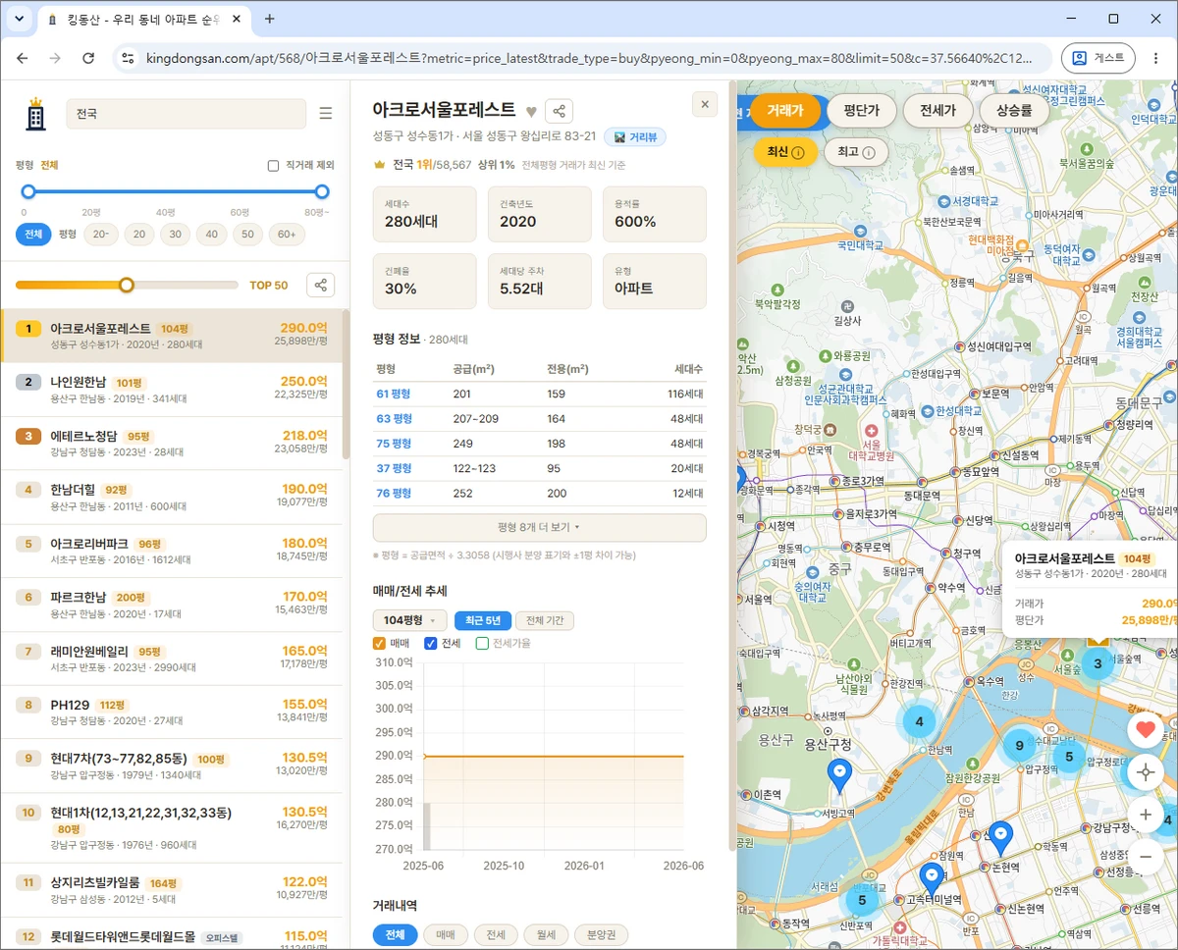This screenshot has height=950, width=1178.
Task: Toggle the 전세 chart checkbox
Action: click(x=431, y=644)
